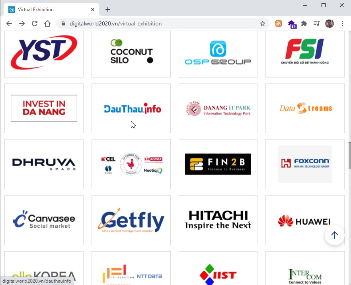Open the DataStreams exhibitor card
The width and height of the screenshot is (351, 285).
tap(305, 109)
